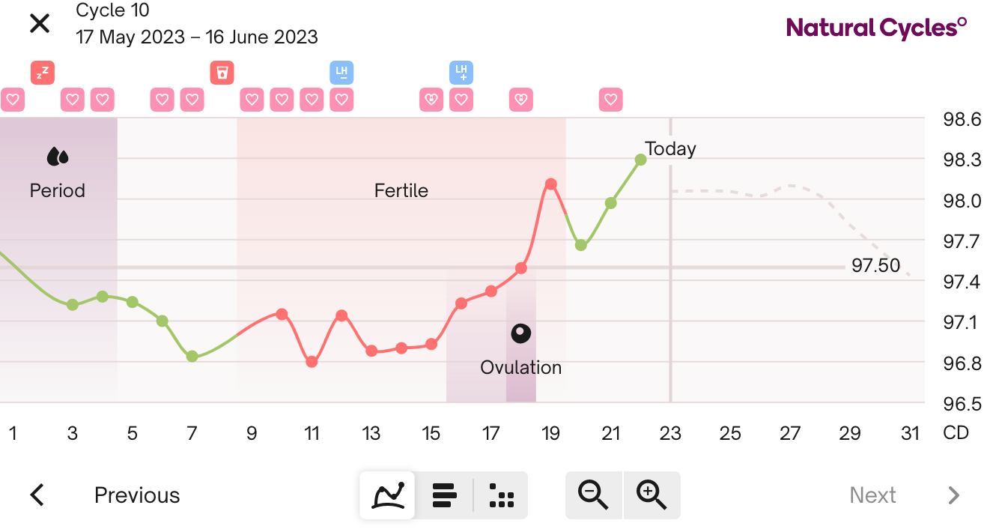
Task: Click the Today temperature data point
Action: pyautogui.click(x=640, y=158)
